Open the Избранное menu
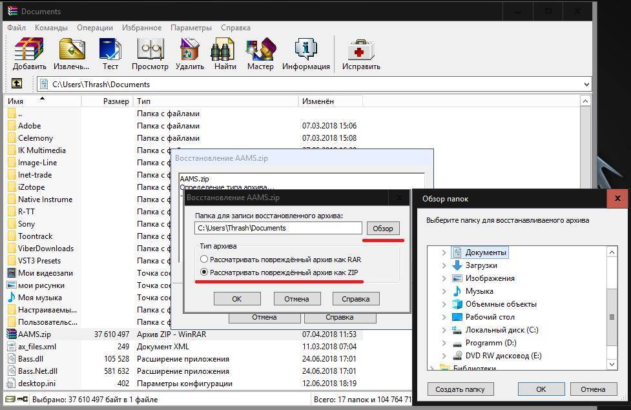The height and width of the screenshot is (410, 631). pos(141,28)
